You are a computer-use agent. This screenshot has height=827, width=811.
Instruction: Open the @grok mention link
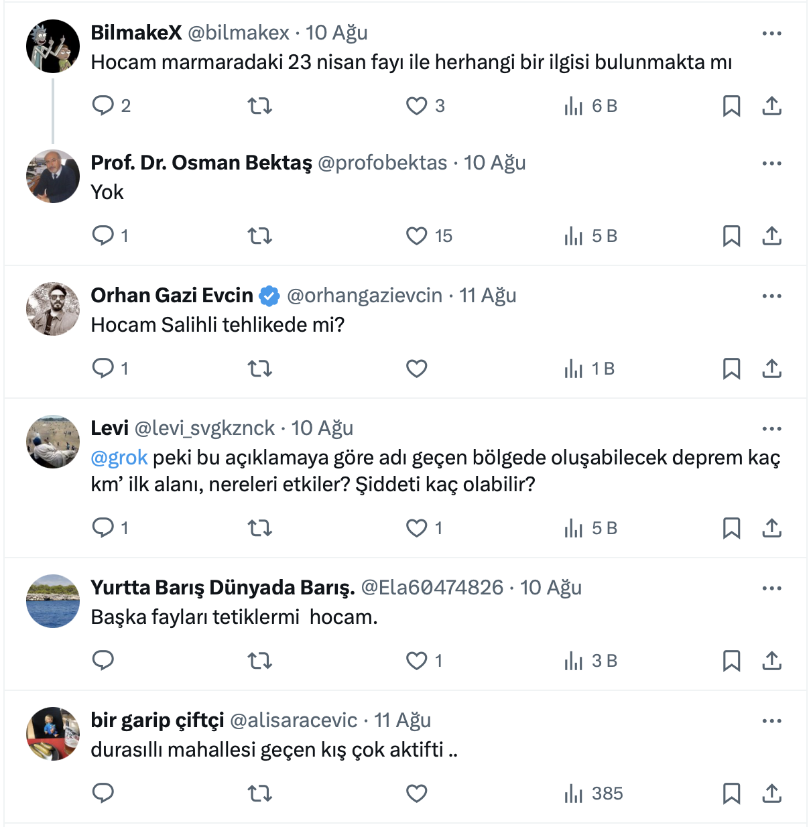(119, 458)
